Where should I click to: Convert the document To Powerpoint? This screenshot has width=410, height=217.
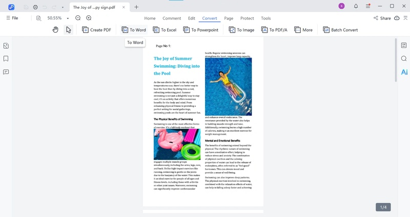point(201,30)
